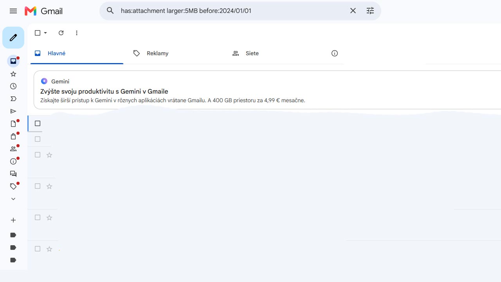
Task: Open Purchases shopping bag icon in the sidebar
Action: [x=13, y=136]
